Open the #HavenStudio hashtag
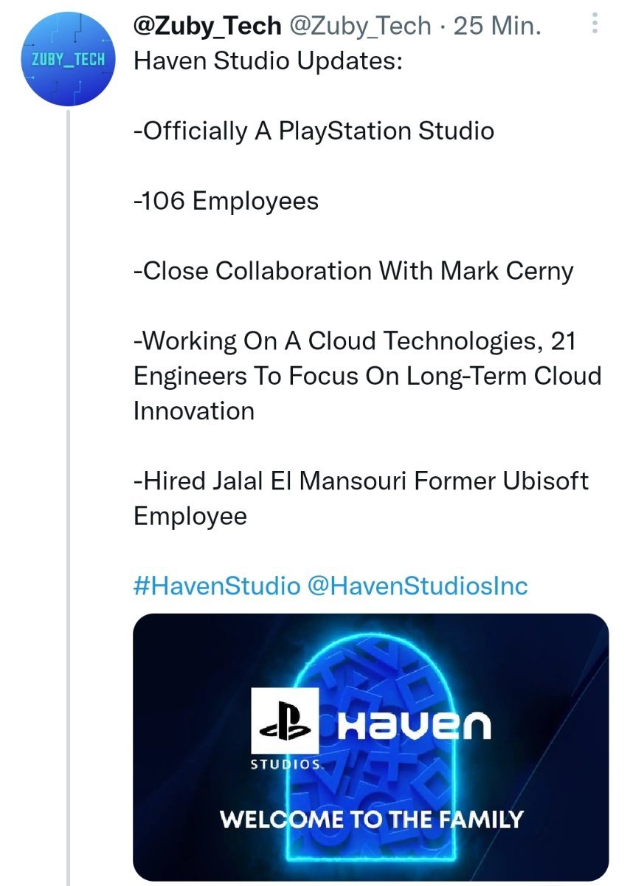The width and height of the screenshot is (630, 886). click(x=217, y=586)
